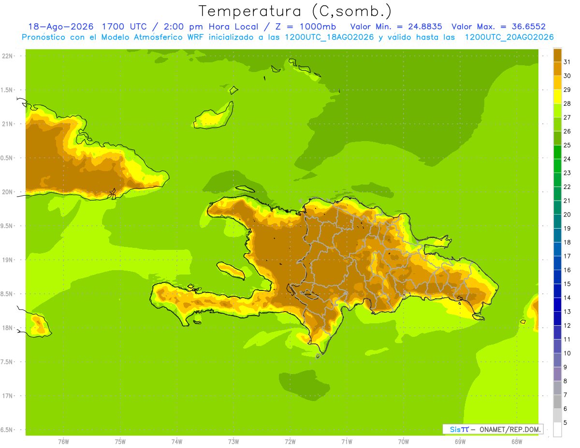580x448 pixels.
Task: Click the 17N latitude axis label
Action: tap(8, 396)
